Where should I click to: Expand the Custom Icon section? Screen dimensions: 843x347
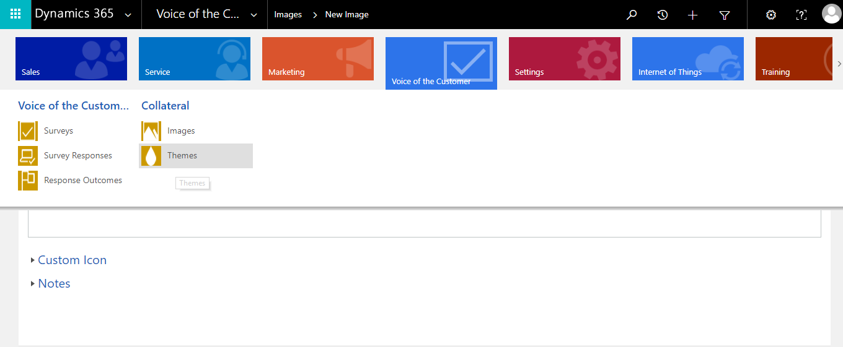[x=69, y=260]
